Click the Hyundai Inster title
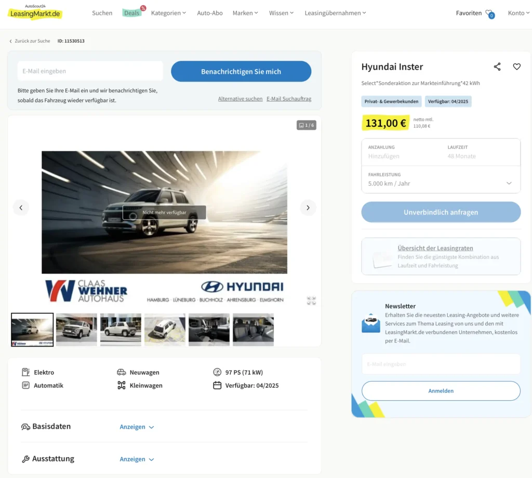532x478 pixels. tap(392, 67)
